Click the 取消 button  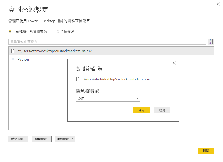click(162, 110)
